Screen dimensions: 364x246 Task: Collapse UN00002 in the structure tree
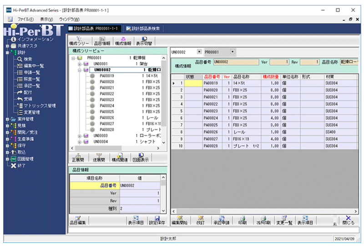(x=79, y=70)
